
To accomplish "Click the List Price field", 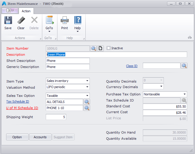I will [x=165, y=118].
